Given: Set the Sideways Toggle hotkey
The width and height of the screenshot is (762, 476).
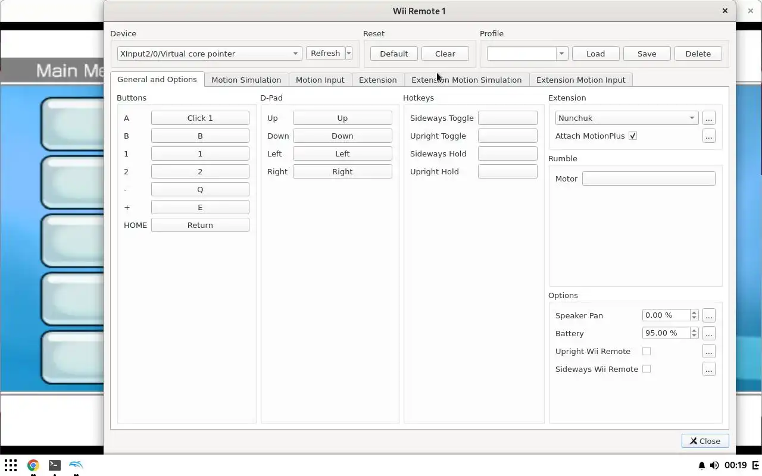Looking at the screenshot, I should 508,118.
